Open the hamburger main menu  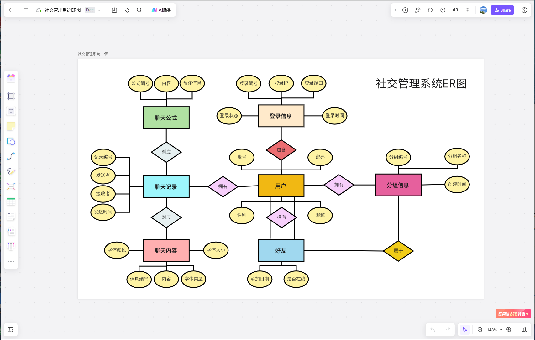pyautogui.click(x=26, y=10)
